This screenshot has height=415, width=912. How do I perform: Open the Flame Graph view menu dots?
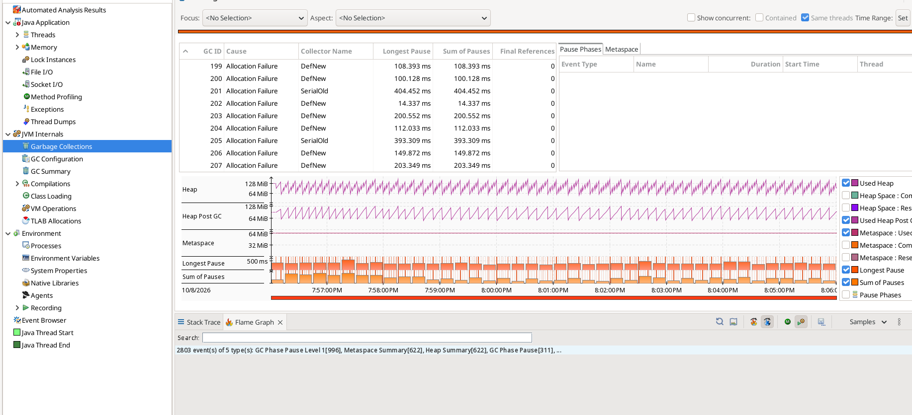899,322
